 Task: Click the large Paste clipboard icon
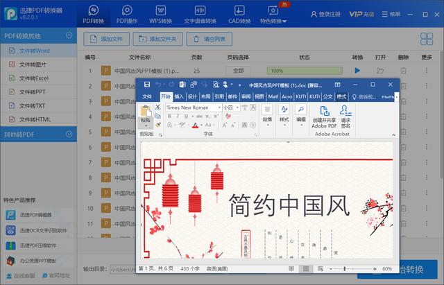pos(146,111)
